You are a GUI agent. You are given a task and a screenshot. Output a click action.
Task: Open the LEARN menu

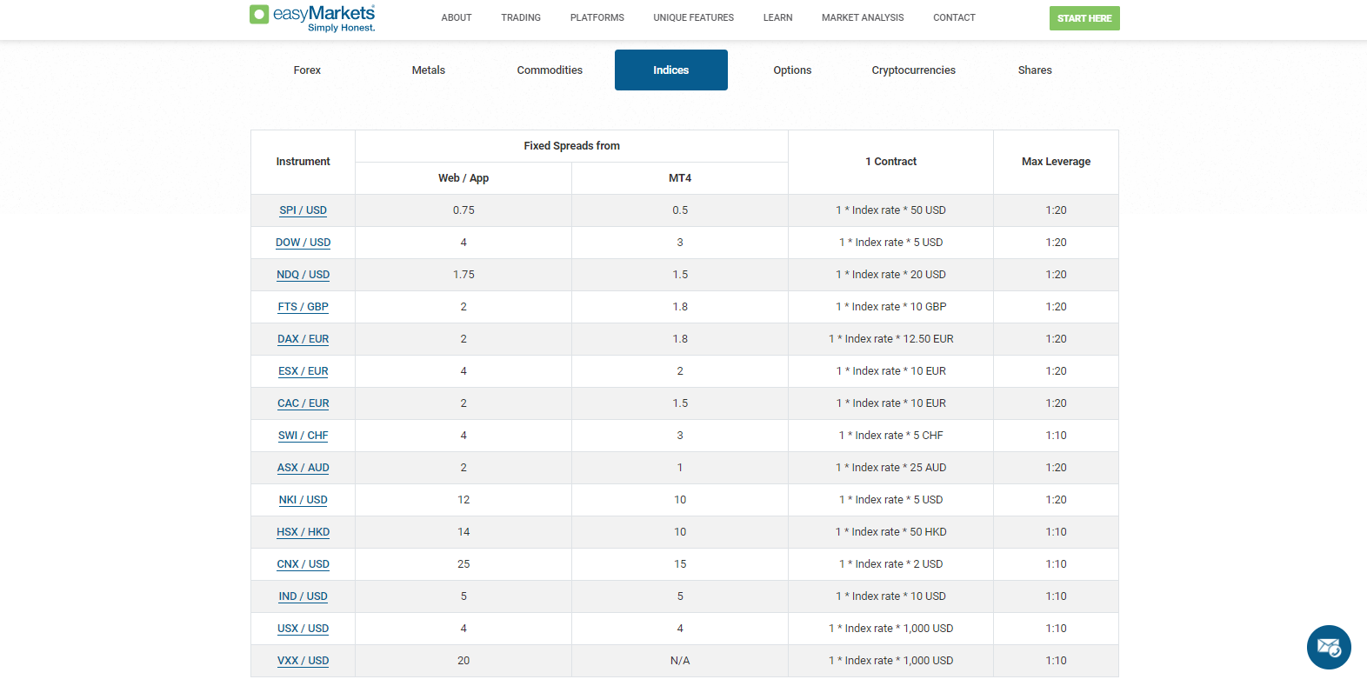coord(777,17)
